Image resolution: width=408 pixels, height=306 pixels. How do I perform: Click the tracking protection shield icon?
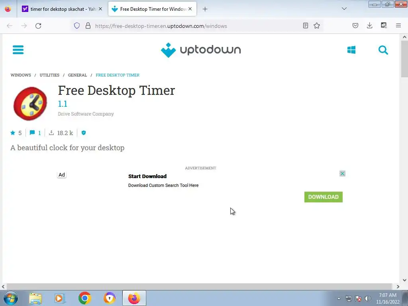click(x=77, y=26)
